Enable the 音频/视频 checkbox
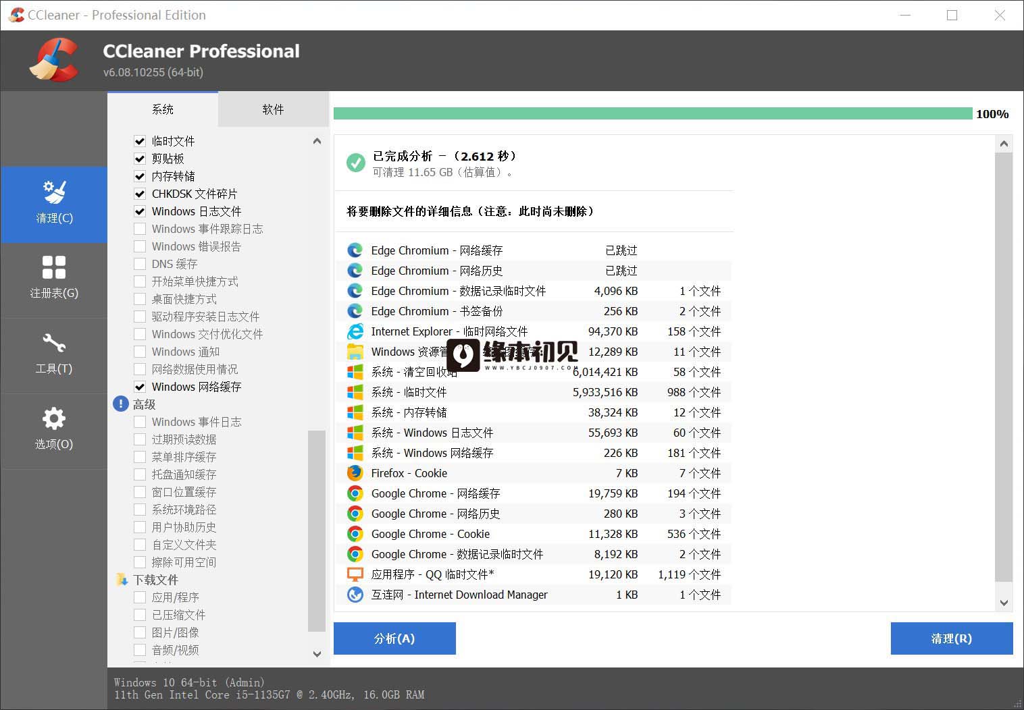Viewport: 1024px width, 710px height. (140, 650)
